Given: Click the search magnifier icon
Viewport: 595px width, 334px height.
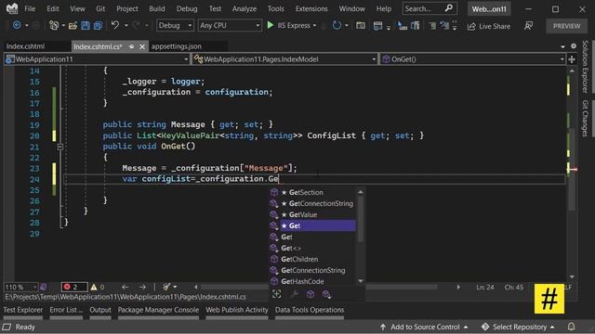Looking at the screenshot, I should tap(448, 8).
